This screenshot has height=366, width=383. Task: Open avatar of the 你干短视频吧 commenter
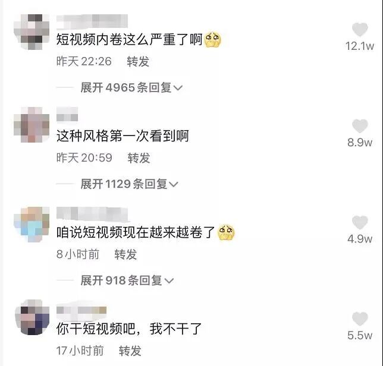pos(32,317)
